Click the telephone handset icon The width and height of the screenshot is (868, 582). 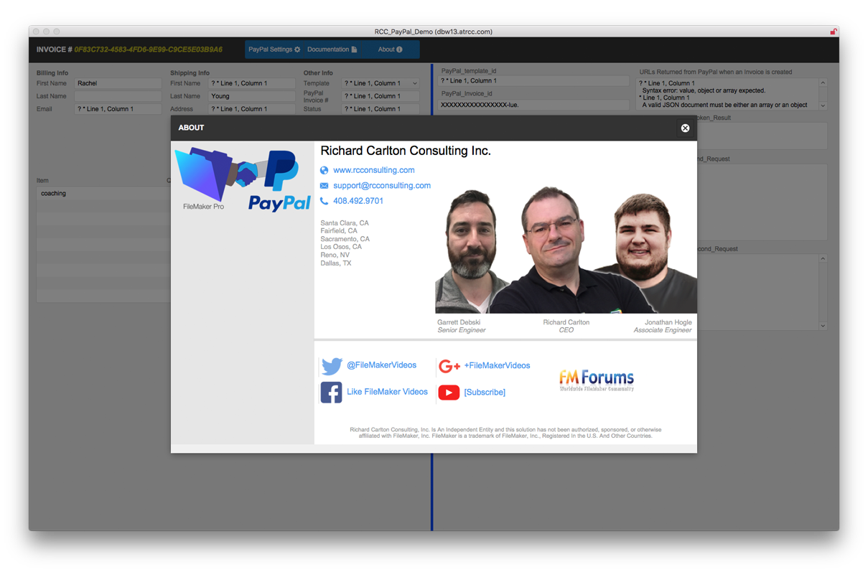coord(324,202)
